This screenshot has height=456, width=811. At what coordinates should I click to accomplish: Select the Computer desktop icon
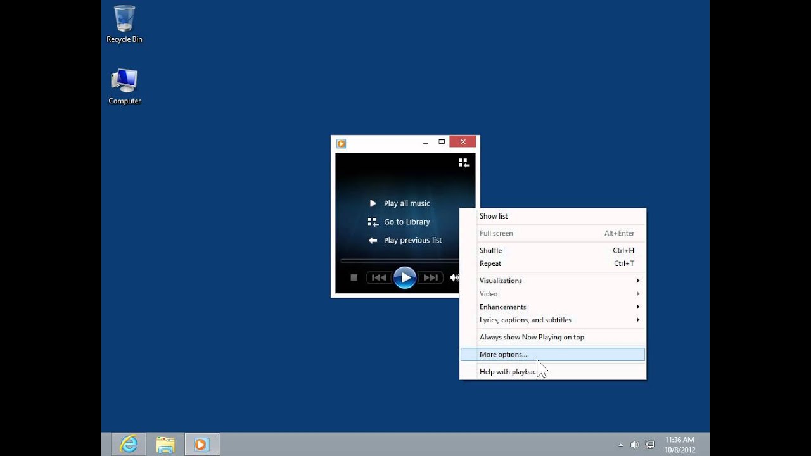(124, 87)
